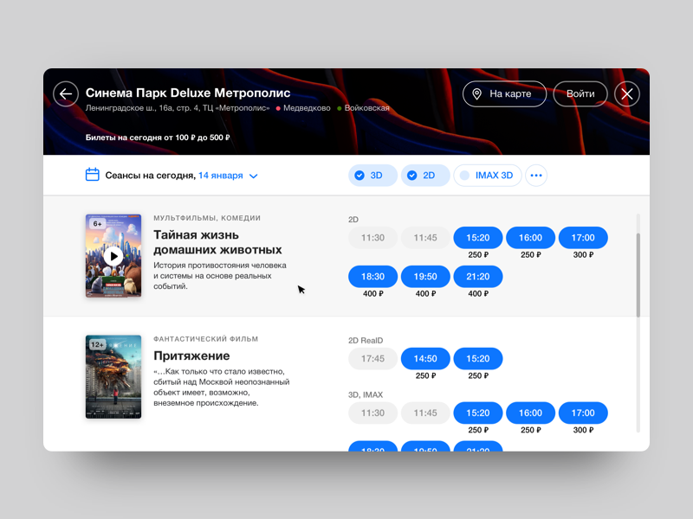Click the cinema address Ленинградское ш., 16а
This screenshot has height=519, width=693.
(x=178, y=108)
